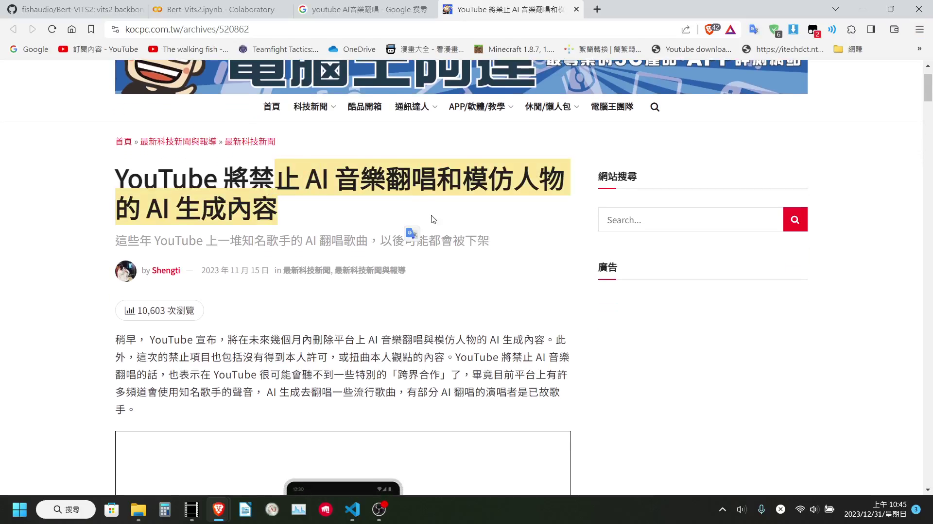The width and height of the screenshot is (933, 524).
Task: Click the sidebar Search input field
Action: pyautogui.click(x=691, y=220)
